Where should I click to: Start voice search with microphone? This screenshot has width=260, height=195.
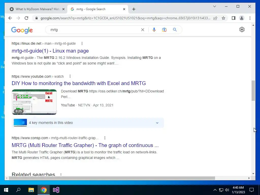pos(154,30)
